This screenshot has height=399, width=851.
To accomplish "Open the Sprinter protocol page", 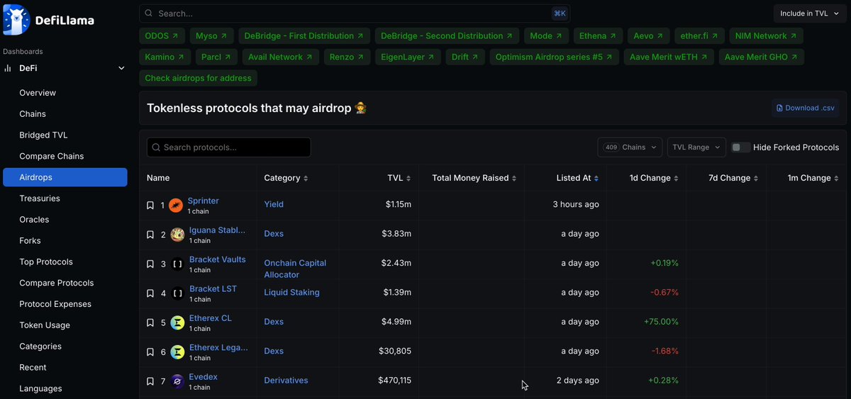I will pyautogui.click(x=204, y=201).
